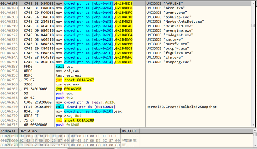This screenshot has width=257, height=149.
Task: Select the "cmp eax,-0x1" instruction
Action: point(69,116)
